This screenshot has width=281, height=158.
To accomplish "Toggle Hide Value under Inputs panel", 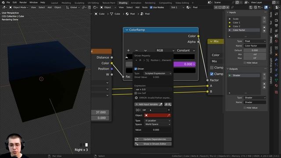I will click(x=245, y=63).
